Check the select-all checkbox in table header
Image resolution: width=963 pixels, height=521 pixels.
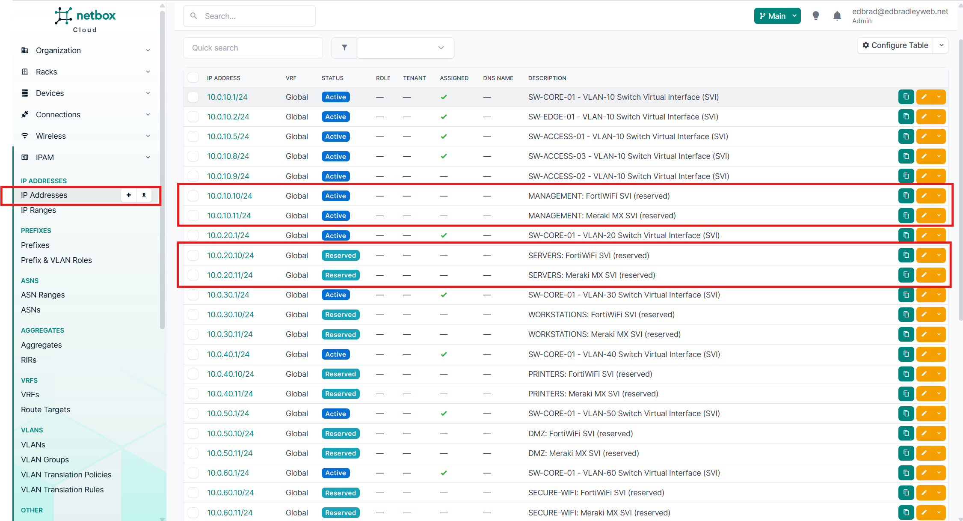pyautogui.click(x=193, y=77)
